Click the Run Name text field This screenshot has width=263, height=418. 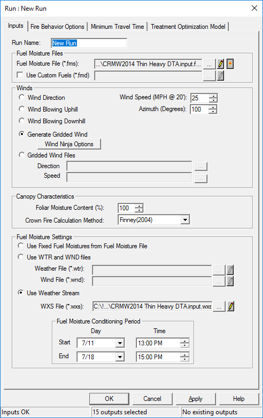click(89, 43)
